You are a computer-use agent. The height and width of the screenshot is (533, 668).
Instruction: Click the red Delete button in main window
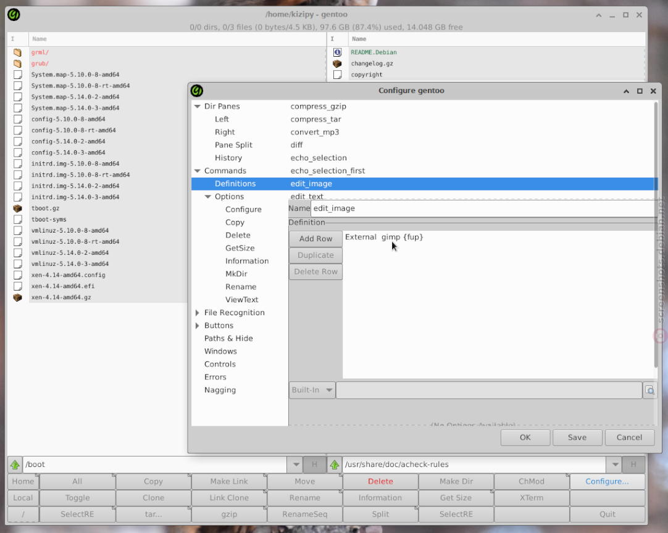pyautogui.click(x=380, y=481)
